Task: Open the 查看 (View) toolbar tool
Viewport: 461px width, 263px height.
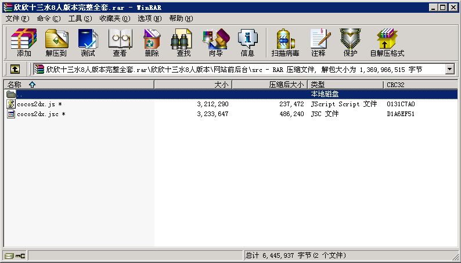Action: click(120, 42)
